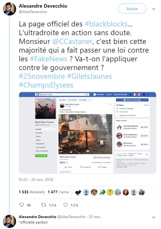Open the #FakeNews hashtag

(48, 59)
